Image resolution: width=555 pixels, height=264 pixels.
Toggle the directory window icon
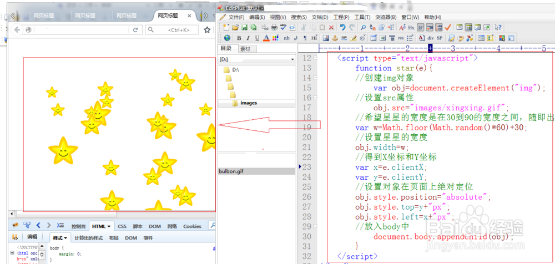click(x=468, y=27)
